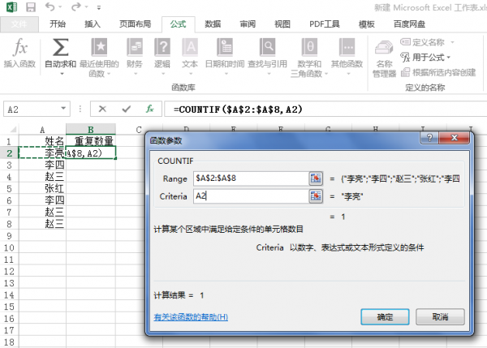Viewport: 487px width, 348px height.
Task: Click the Undo arrow icon
Action: tap(50, 6)
